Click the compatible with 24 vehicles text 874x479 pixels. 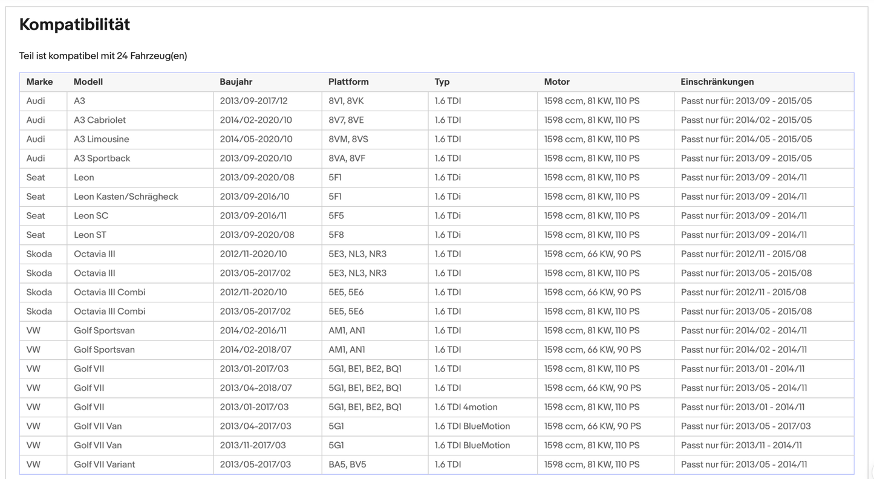click(103, 56)
